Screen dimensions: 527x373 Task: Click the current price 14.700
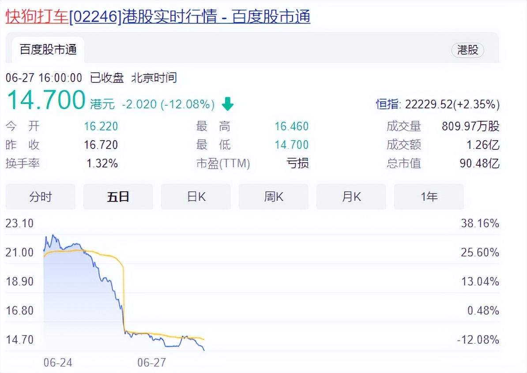(46, 100)
